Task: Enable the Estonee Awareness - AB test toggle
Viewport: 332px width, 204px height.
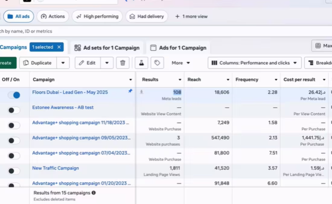Action: pos(14,110)
